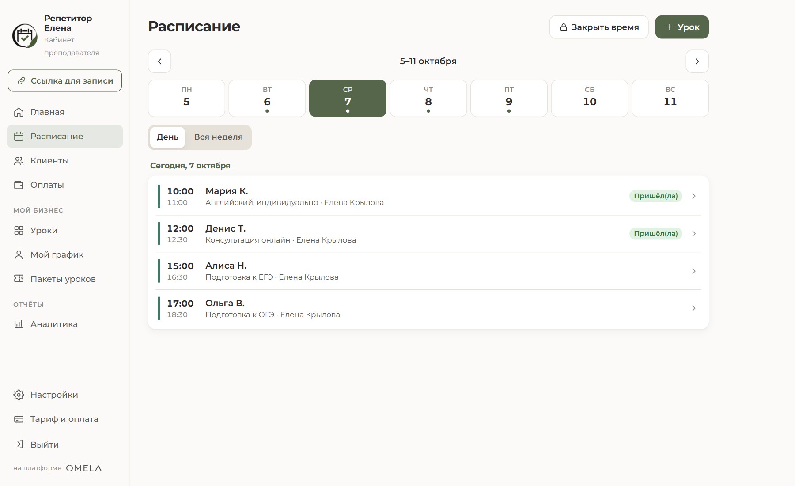This screenshot has height=486, width=795.
Task: Click the 5–11 октября week label
Action: [428, 61]
